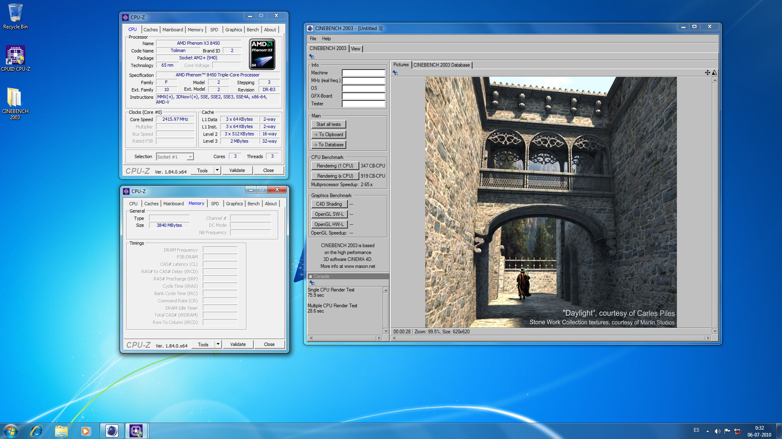Screen dimensions: 782x439
Task: Click Console horizontal scrollbar left arrow
Action: (311, 338)
